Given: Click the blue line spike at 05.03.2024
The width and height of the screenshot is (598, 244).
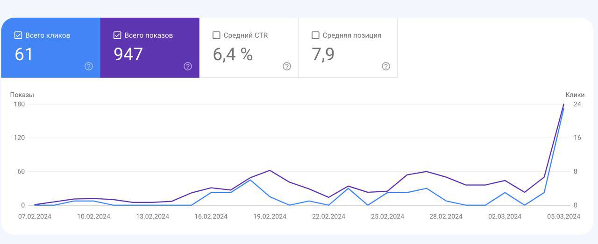Looking at the screenshot, I should 563,108.
